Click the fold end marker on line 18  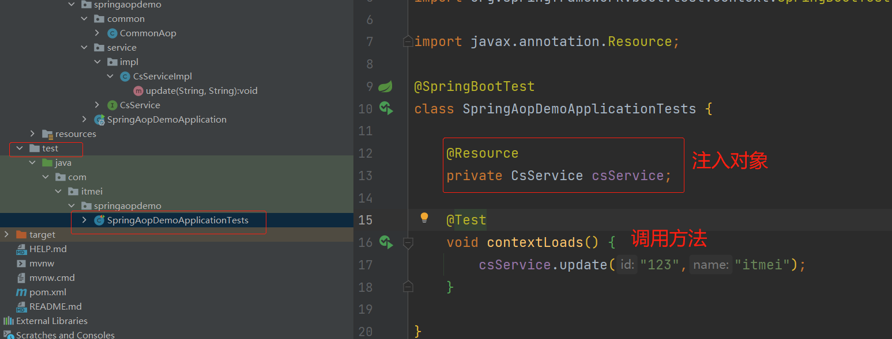coord(408,286)
